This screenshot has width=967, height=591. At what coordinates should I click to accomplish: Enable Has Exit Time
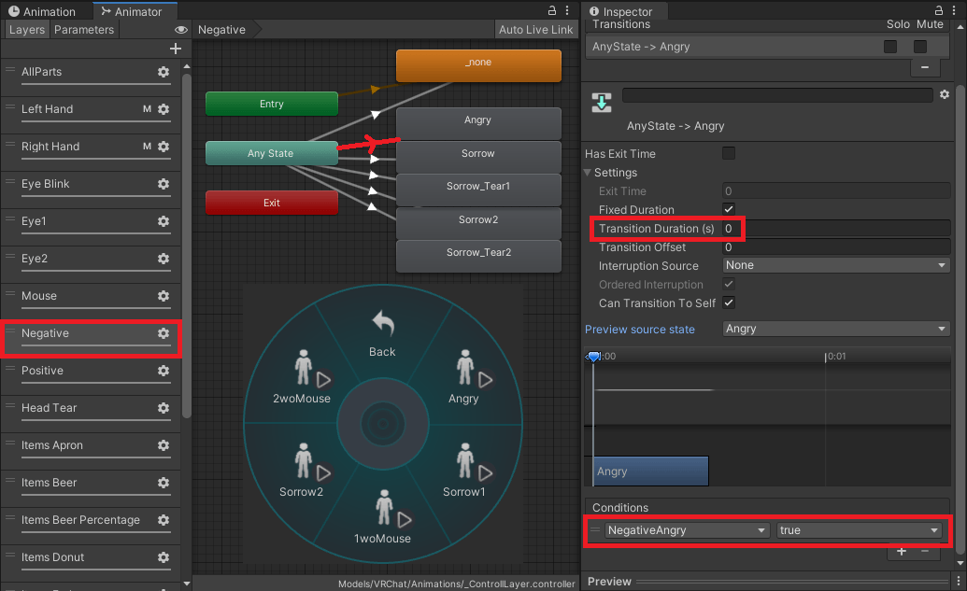pos(731,153)
